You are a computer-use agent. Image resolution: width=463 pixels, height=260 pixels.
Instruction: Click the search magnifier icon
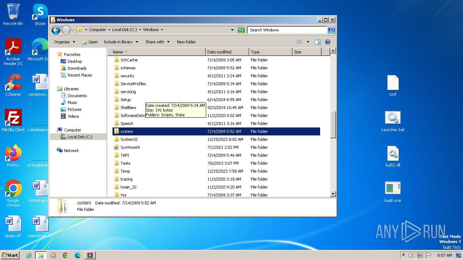[x=331, y=30]
